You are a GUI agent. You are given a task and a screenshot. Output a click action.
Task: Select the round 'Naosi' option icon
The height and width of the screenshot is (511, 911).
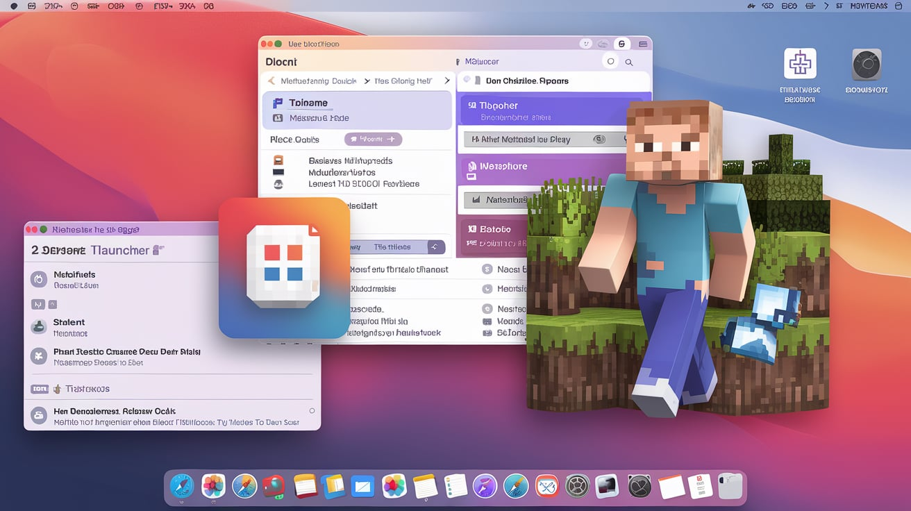tap(487, 269)
